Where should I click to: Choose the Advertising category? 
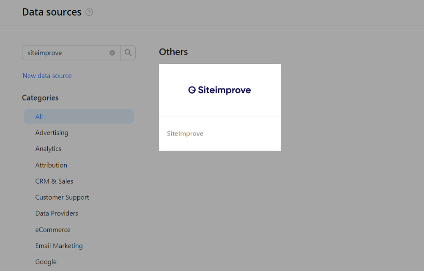[x=52, y=133]
